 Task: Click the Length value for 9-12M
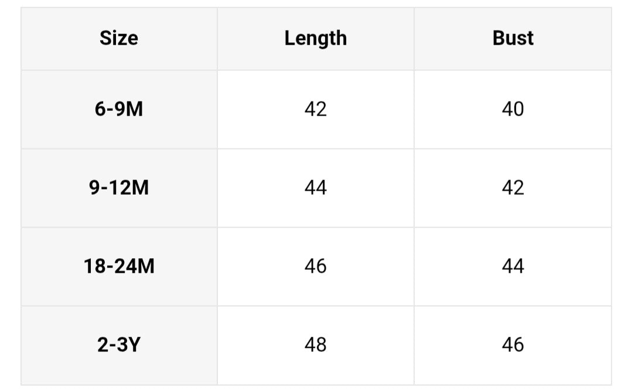pos(315,188)
